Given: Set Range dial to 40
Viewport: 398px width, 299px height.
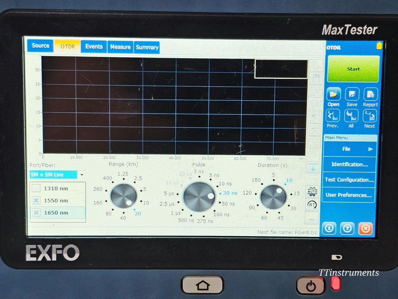Looking at the screenshot, I should click(x=123, y=218).
